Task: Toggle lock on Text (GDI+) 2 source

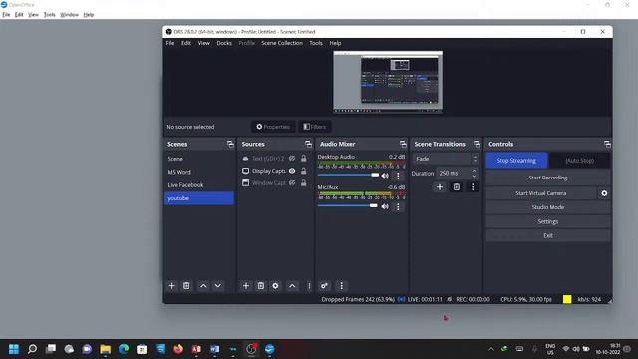Action: [x=303, y=158]
